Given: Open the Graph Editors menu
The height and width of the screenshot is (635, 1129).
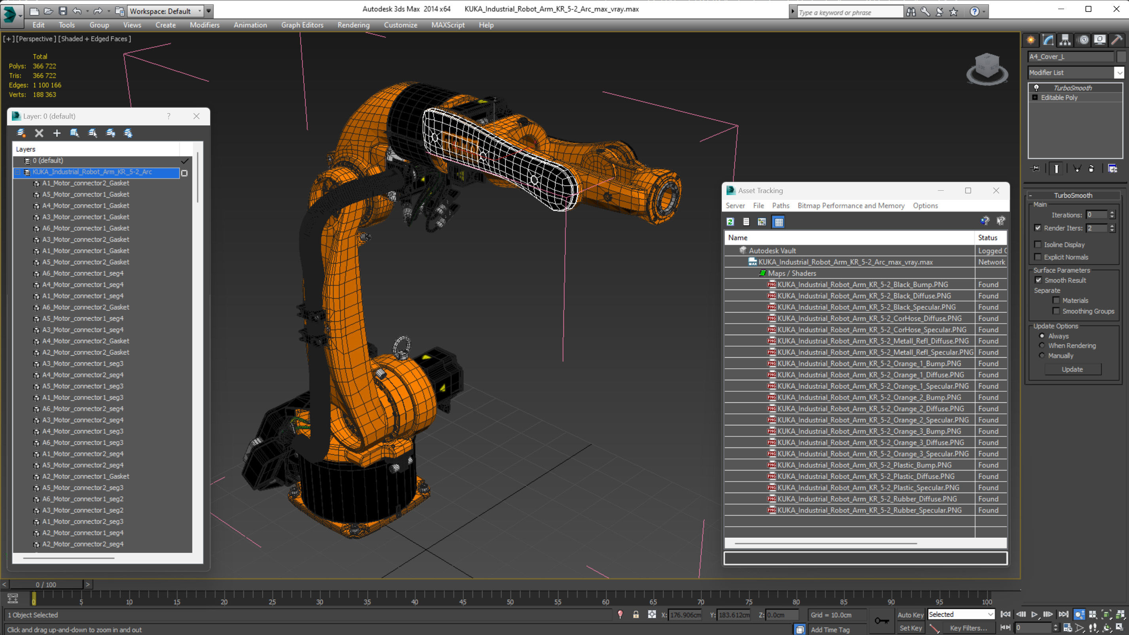Looking at the screenshot, I should pos(302,25).
